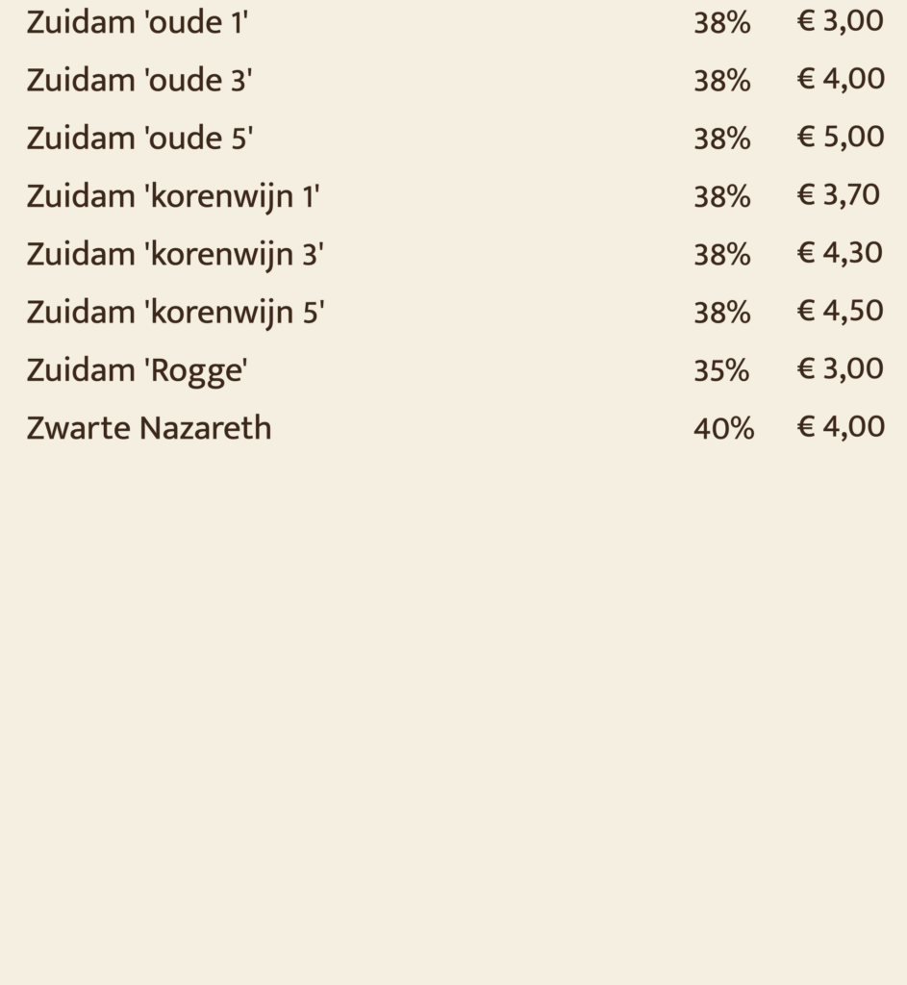This screenshot has height=985, width=907.
Task: Click the € 3,00 price of 'oude 1'
Action: pos(841,21)
